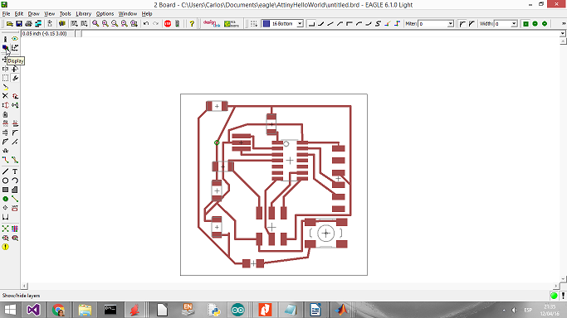567x318 pixels.
Task: Select the round via shape
Action: [535, 24]
